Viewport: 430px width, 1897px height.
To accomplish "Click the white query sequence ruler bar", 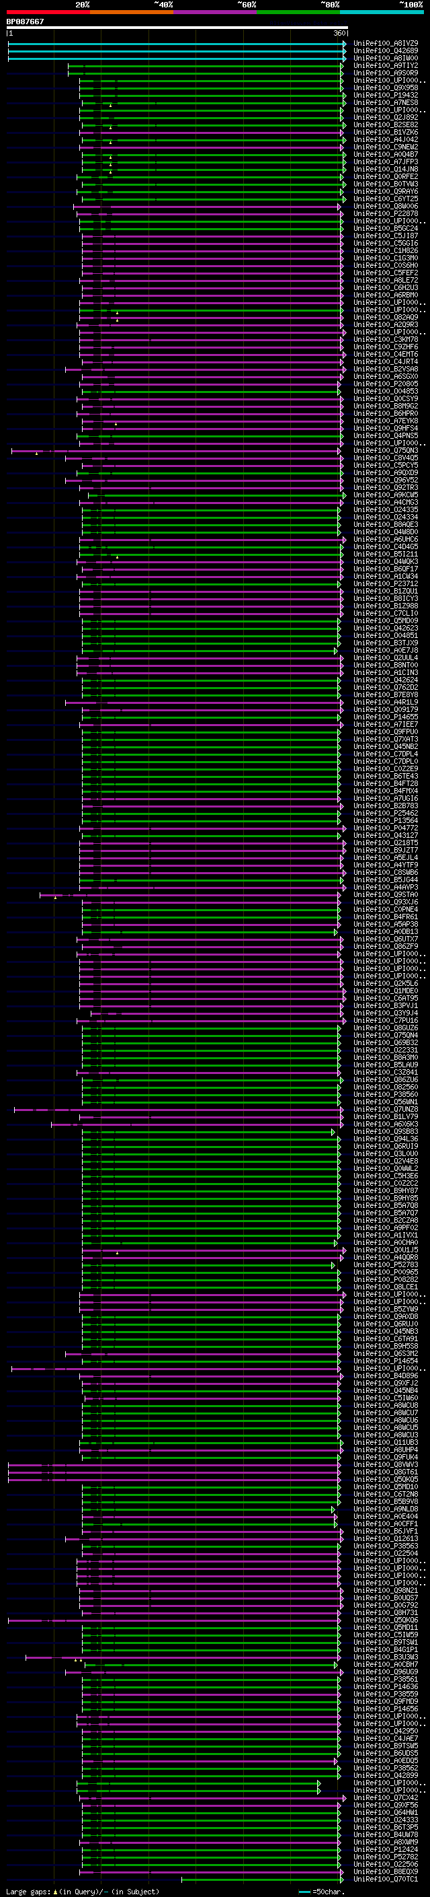I will point(177,28).
